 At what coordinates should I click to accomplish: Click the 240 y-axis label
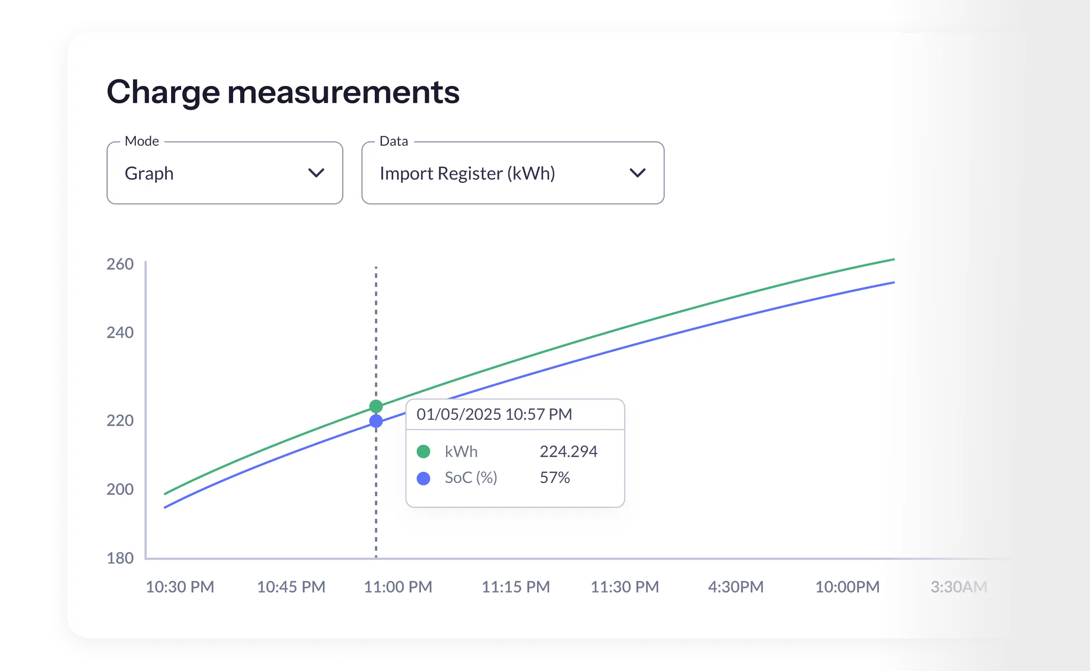pos(120,333)
